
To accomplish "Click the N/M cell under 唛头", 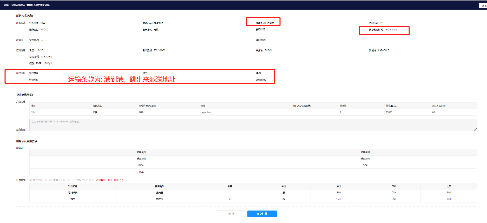I will 33,112.
